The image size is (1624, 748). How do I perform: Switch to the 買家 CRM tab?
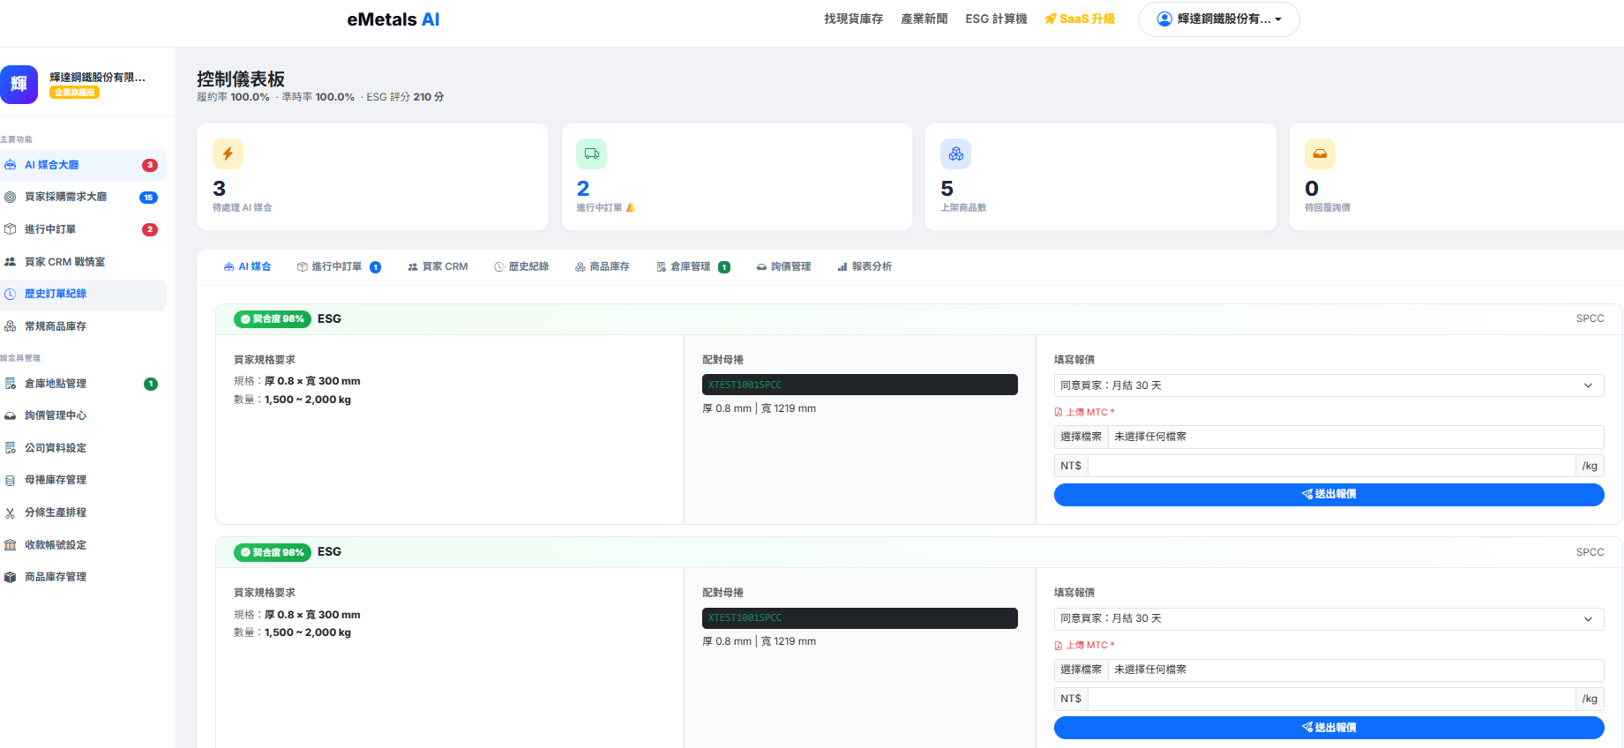[x=438, y=266]
